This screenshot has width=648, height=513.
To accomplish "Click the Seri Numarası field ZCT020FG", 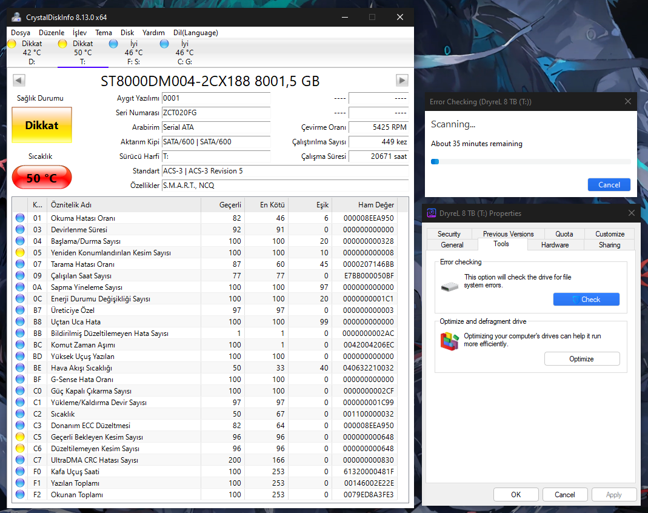I will coord(216,112).
